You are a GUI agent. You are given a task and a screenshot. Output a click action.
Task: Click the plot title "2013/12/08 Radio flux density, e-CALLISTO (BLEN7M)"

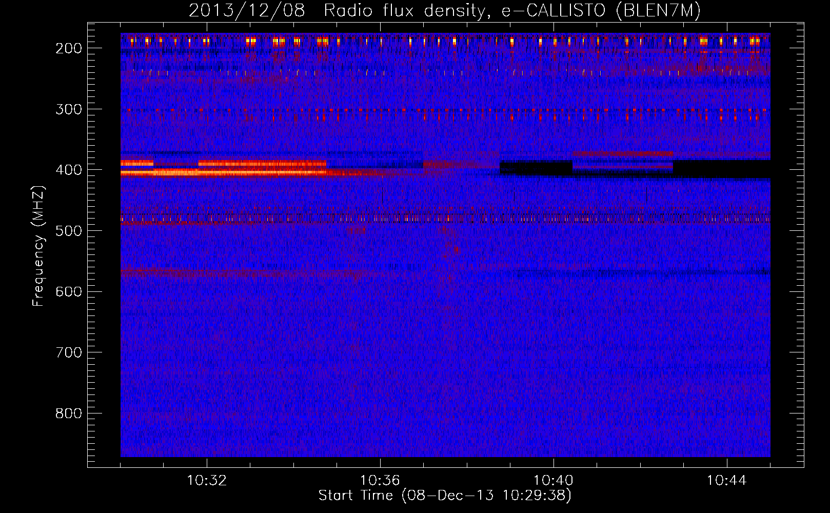[x=445, y=10]
